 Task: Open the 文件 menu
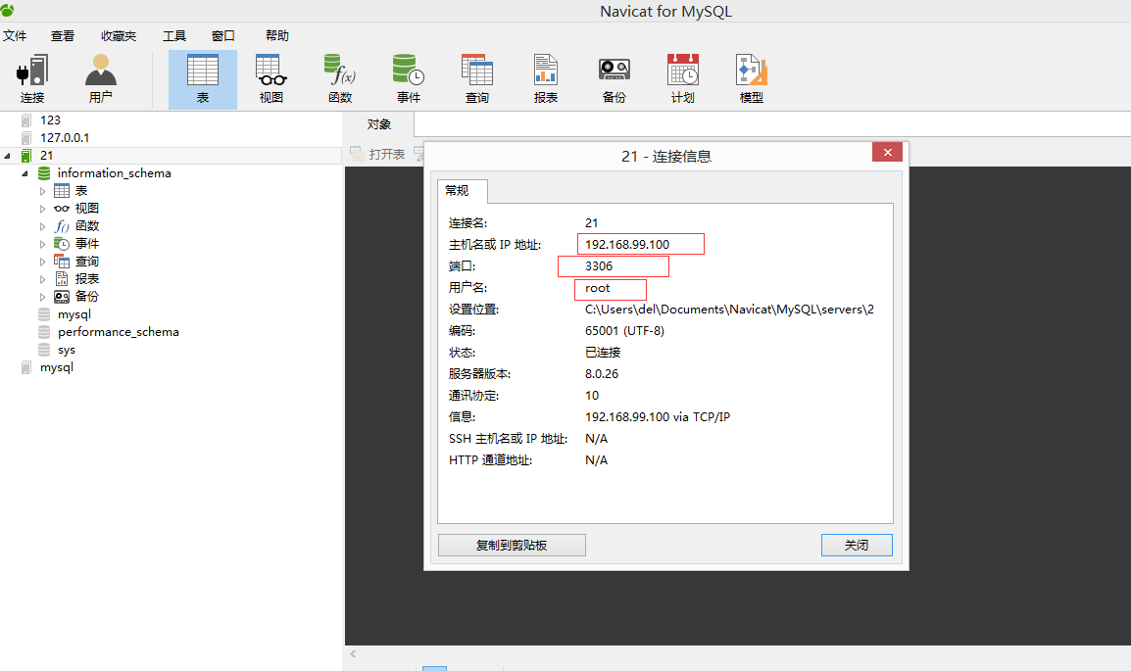point(15,36)
